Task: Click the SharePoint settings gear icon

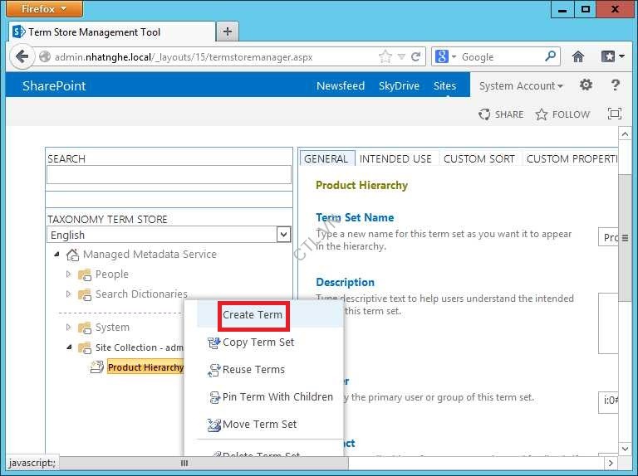Action: (x=586, y=85)
